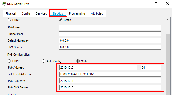This screenshot has height=95, width=172.
Task: Open the Attributes tab
Action: (97, 13)
